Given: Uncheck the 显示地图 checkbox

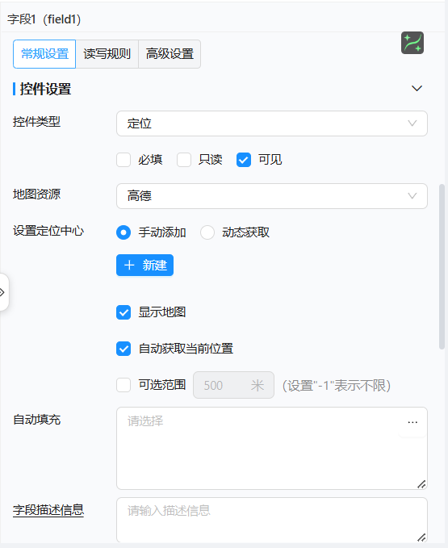Looking at the screenshot, I should (124, 312).
